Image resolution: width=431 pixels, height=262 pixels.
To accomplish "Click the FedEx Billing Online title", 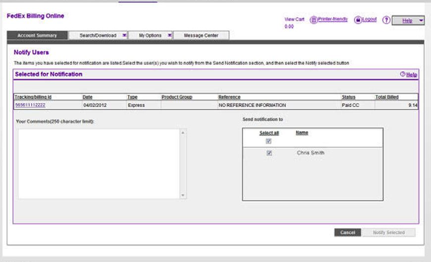I will pyautogui.click(x=36, y=16).
